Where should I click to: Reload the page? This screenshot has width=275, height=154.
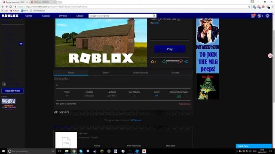[10, 7]
